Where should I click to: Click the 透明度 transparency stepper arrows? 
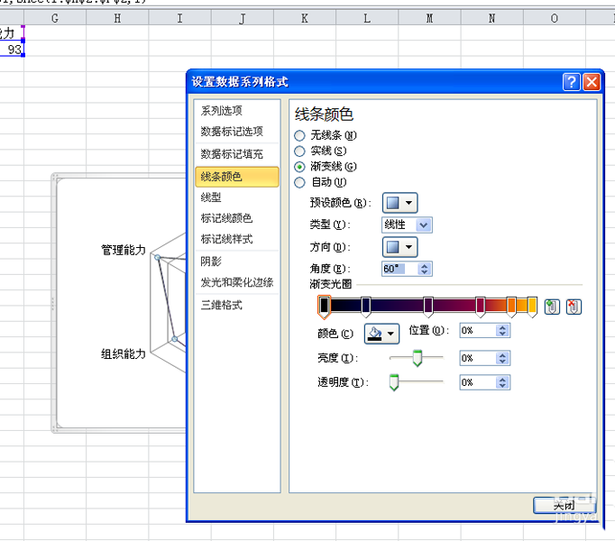click(502, 382)
